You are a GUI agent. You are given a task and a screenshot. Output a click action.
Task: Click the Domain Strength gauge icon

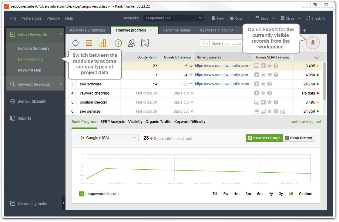tap(13, 101)
